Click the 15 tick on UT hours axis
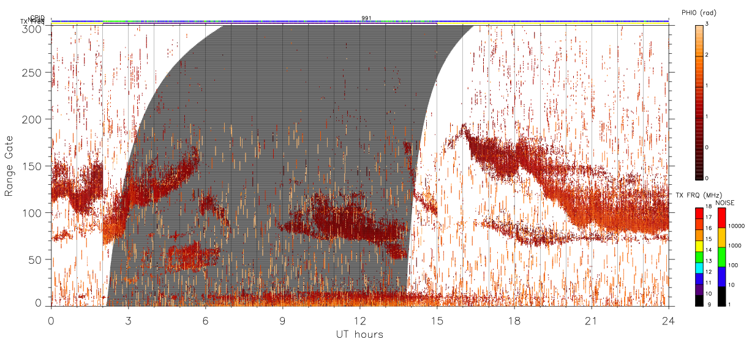Screen dimensions: 752x347 pyautogui.click(x=437, y=320)
